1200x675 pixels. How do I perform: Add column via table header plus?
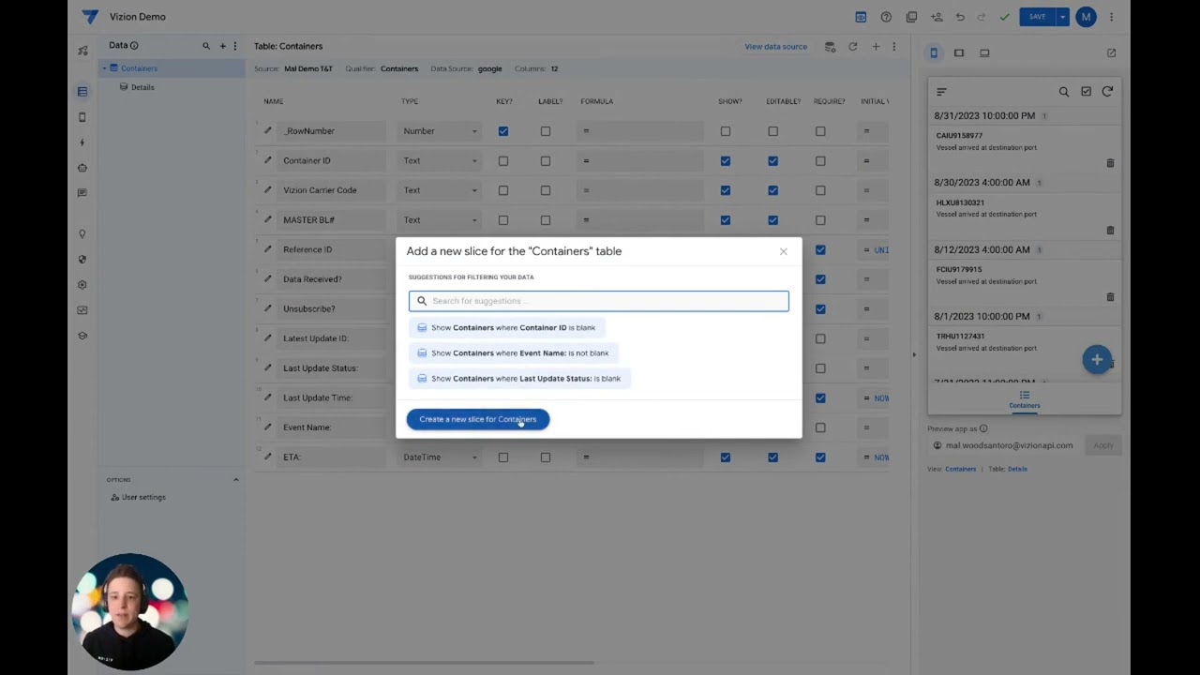click(876, 46)
